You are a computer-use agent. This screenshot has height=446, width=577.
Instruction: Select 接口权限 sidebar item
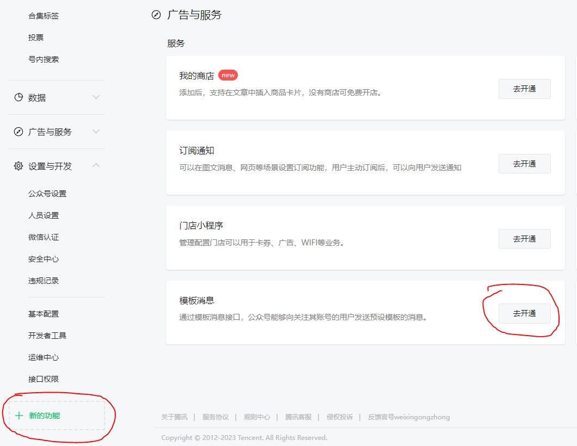point(44,379)
